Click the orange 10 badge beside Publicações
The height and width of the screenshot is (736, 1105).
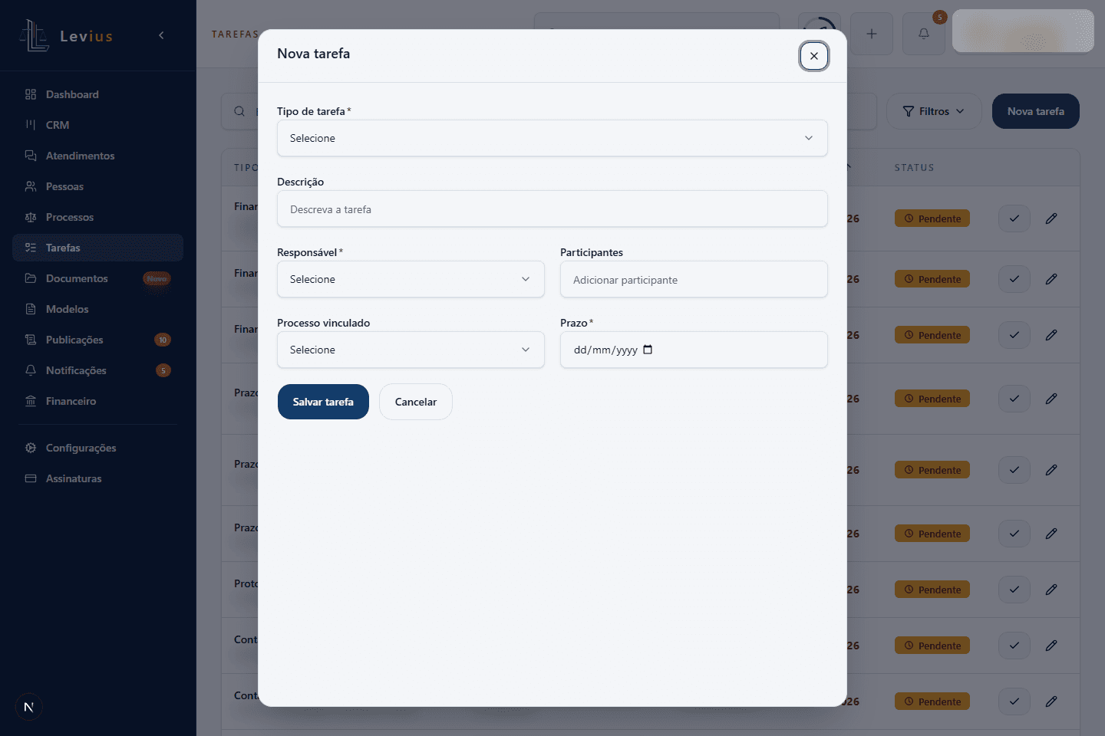(x=163, y=340)
